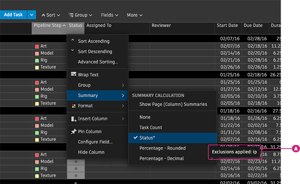Select the checked Status* summary option
Image resolution: width=300 pixels, height=184 pixels.
point(172,138)
